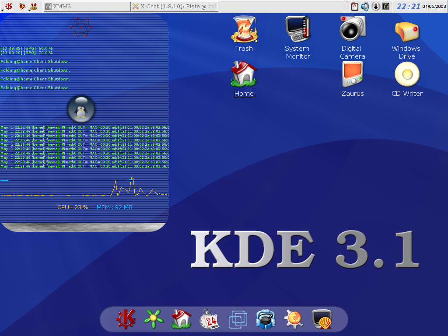Launch the globe gear browser icon in dock

coord(294,319)
